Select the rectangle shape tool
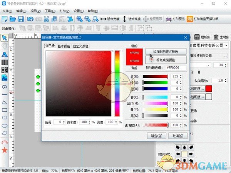The width and height of the screenshot is (231, 173). 5,109
